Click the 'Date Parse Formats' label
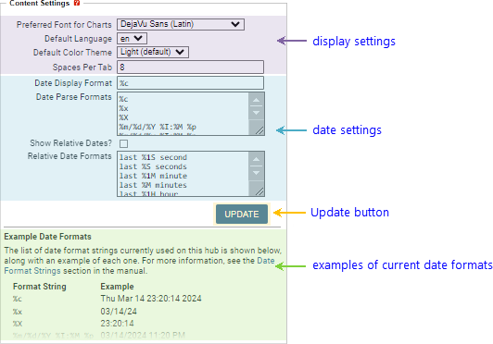 tap(74, 97)
